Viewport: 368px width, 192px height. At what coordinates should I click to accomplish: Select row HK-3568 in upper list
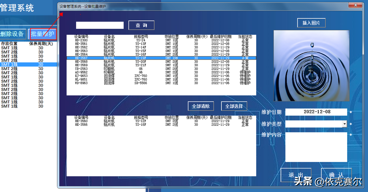[x=161, y=62]
